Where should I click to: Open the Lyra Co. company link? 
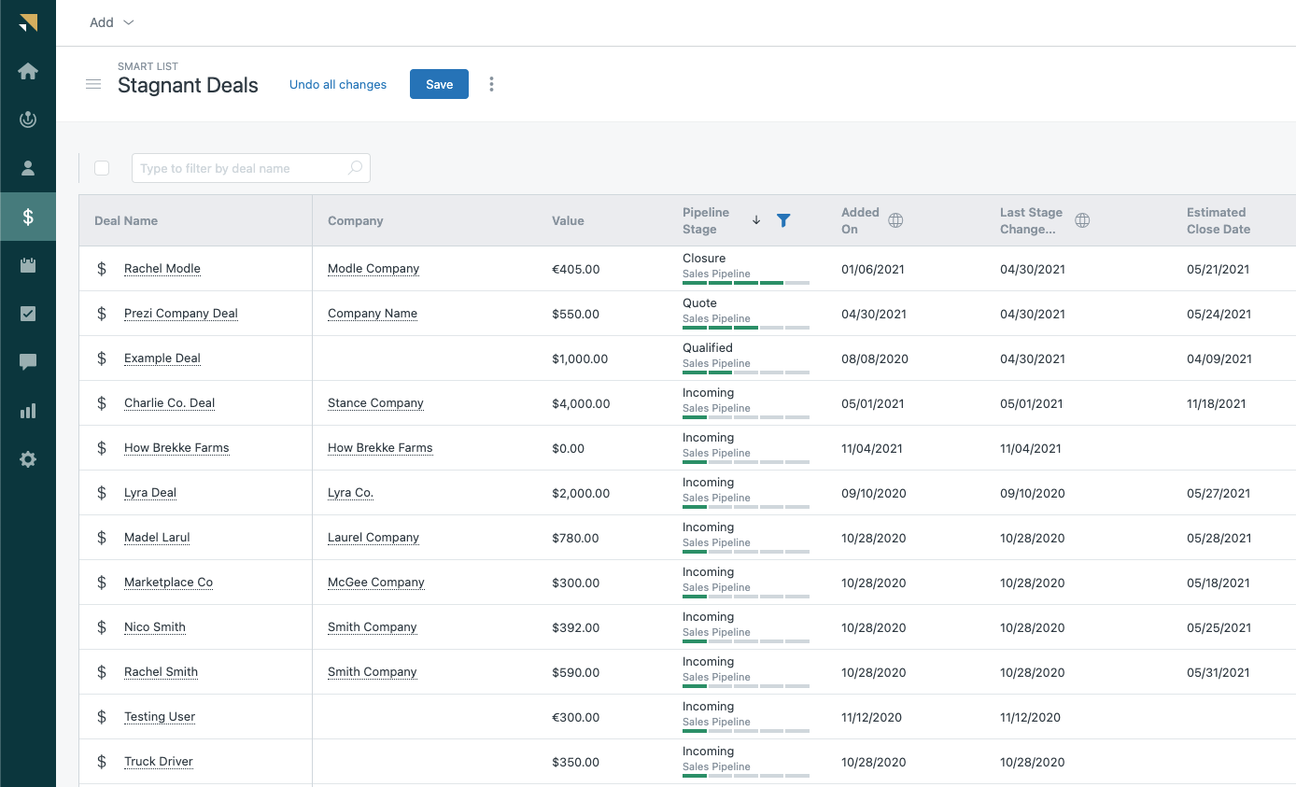click(x=350, y=493)
